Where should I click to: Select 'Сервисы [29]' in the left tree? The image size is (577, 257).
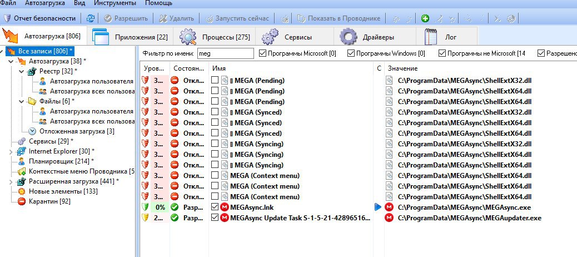(51, 141)
